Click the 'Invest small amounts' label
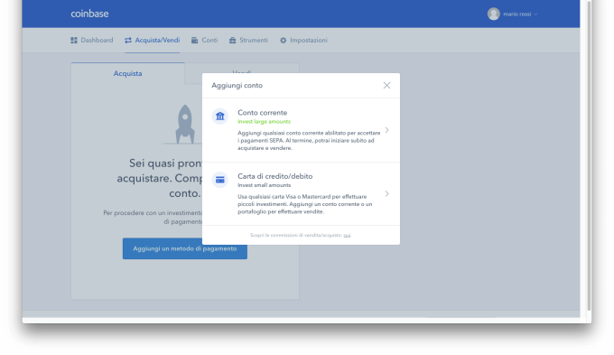The width and height of the screenshot is (614, 355). pyautogui.click(x=264, y=185)
